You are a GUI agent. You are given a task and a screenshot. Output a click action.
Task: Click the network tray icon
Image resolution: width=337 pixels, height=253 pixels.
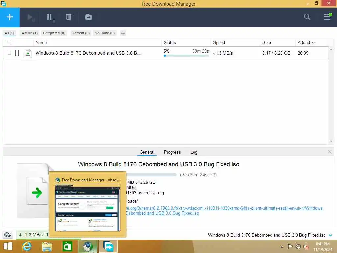[298, 246]
